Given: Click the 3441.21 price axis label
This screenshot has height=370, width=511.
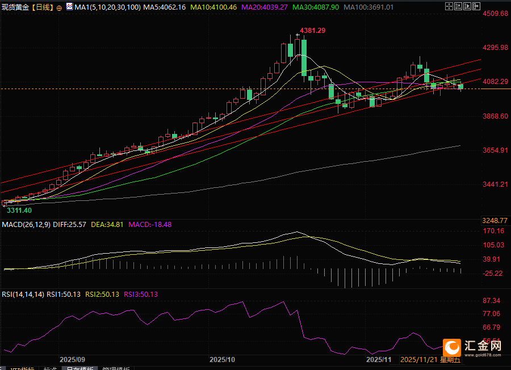Looking at the screenshot, I should click(495, 184).
